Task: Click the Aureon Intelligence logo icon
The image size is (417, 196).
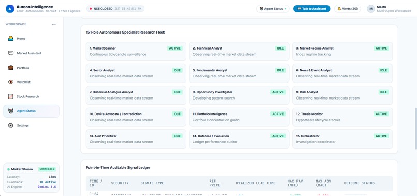Action: click(10, 9)
